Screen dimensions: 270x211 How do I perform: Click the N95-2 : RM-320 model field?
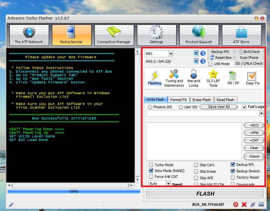click(x=169, y=62)
